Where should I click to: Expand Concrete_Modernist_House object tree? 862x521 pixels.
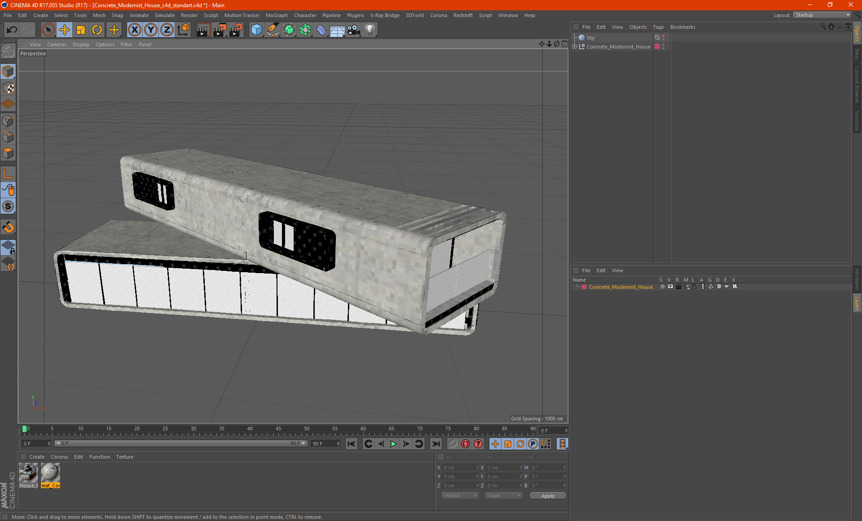(575, 47)
